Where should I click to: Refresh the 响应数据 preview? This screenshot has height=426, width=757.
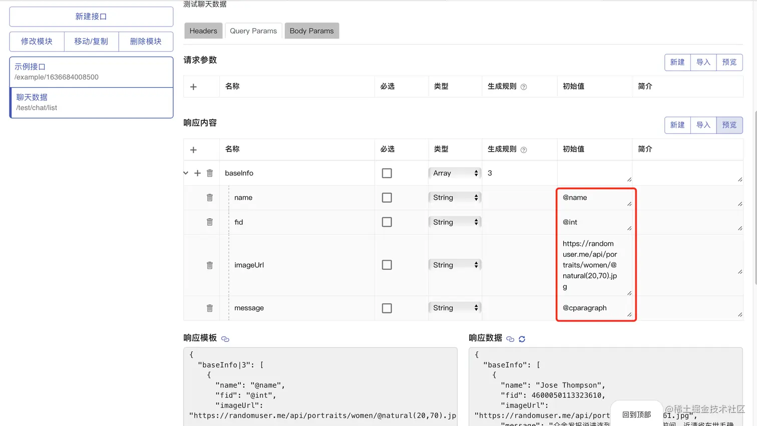tap(522, 339)
